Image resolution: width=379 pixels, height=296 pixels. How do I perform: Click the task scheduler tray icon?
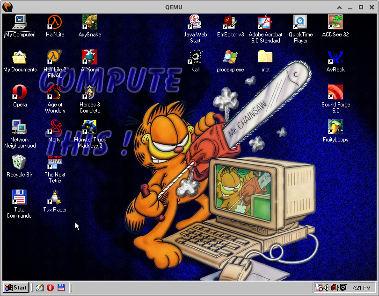pos(319,288)
